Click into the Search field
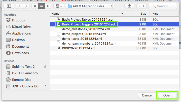The image size is (181, 102). (x=163, y=6)
